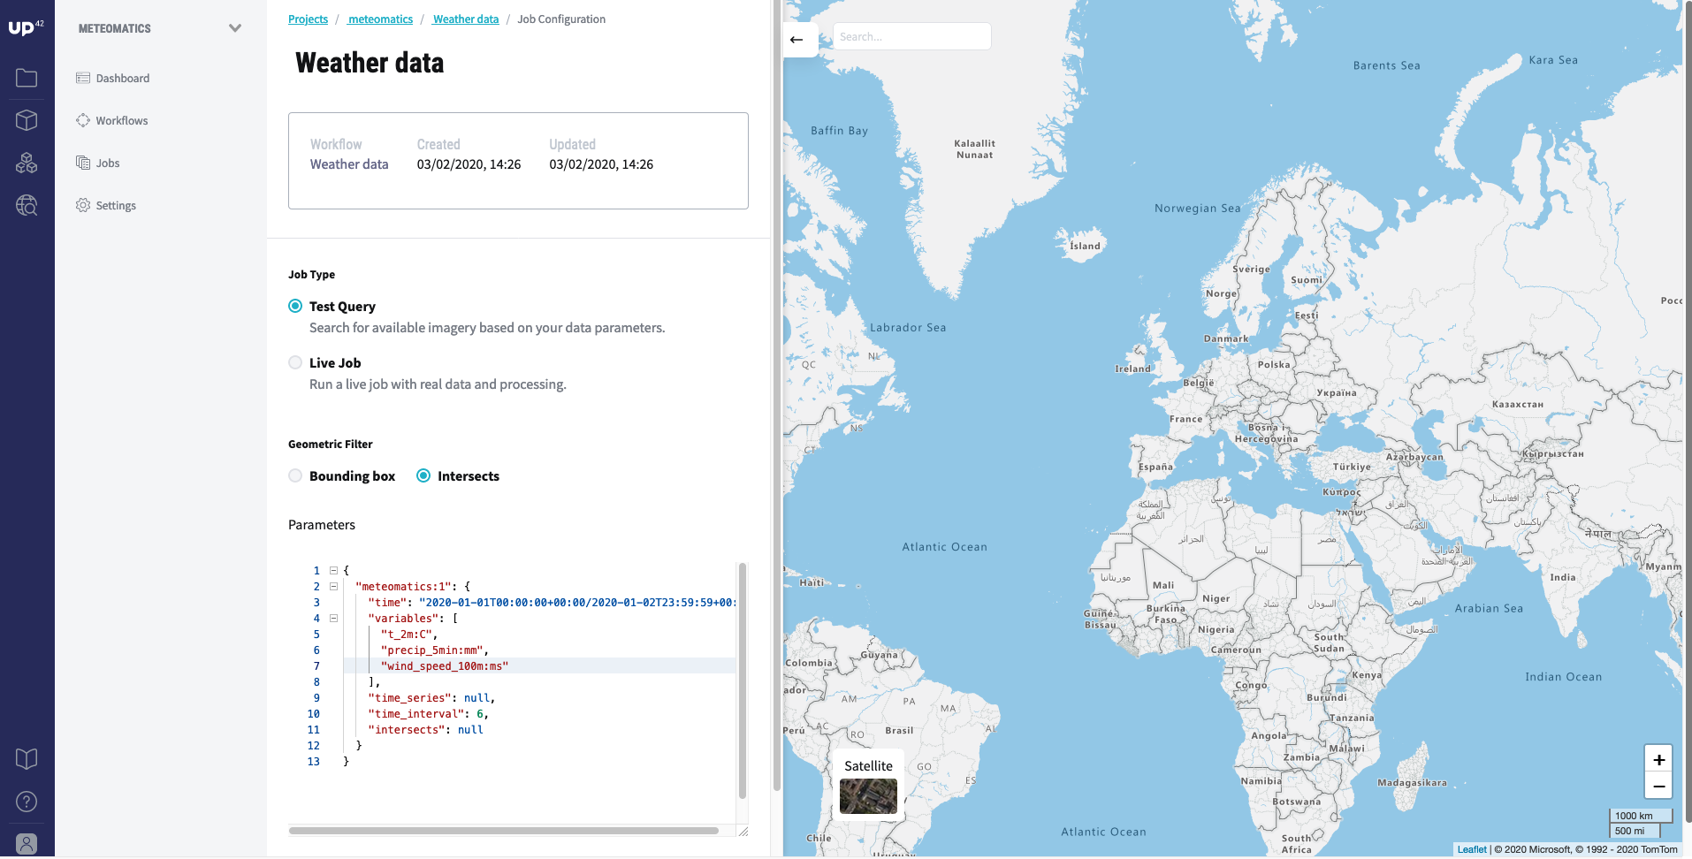Switch map to Satellite view thumbnail

pos(868,796)
